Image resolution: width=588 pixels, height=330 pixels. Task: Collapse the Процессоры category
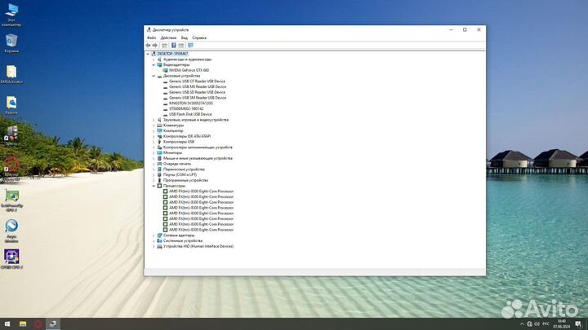pyautogui.click(x=154, y=186)
